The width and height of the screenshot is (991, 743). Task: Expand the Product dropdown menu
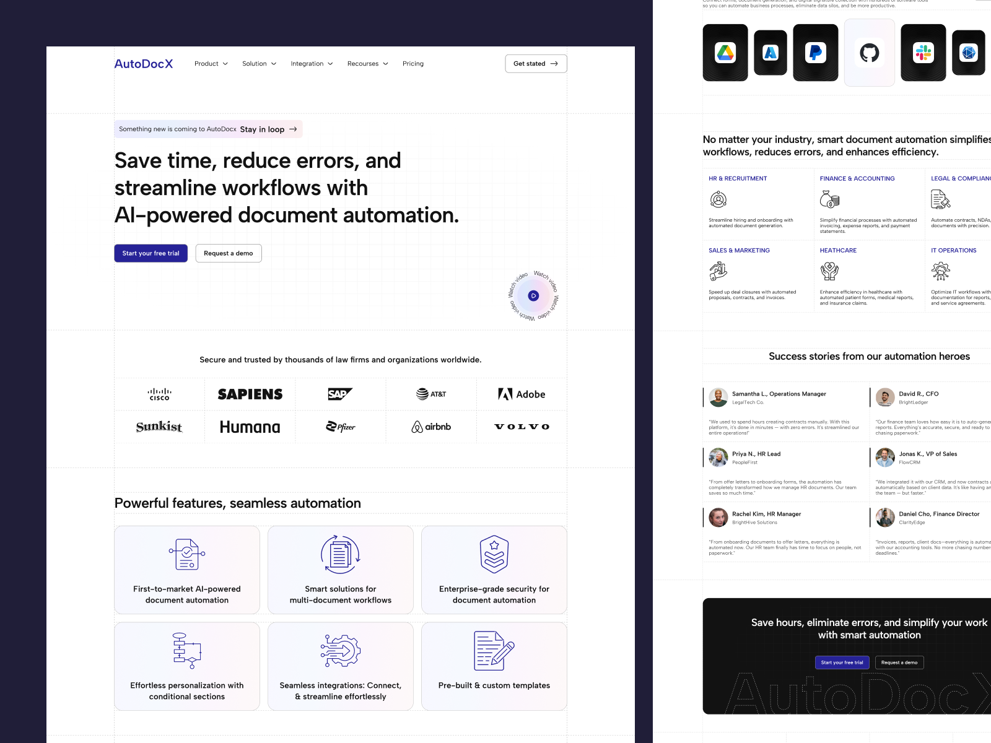tap(211, 64)
